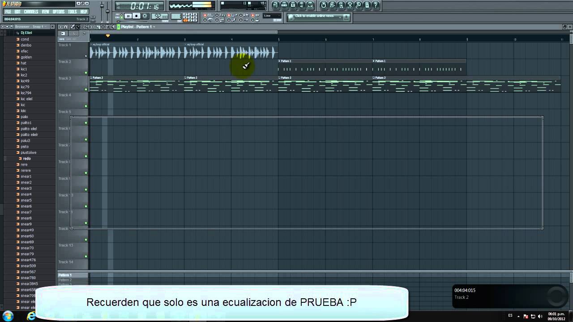Open the Step Sequencer window icon
This screenshot has height=322, width=573.
pos(285,5)
